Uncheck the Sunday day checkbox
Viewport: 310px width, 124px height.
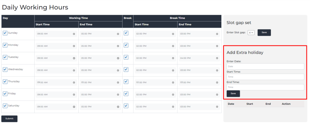[x=5, y=33]
